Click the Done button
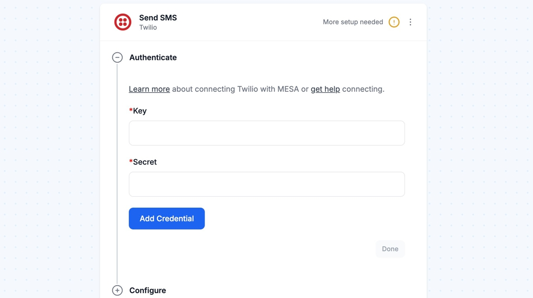The height and width of the screenshot is (298, 533). [x=390, y=249]
